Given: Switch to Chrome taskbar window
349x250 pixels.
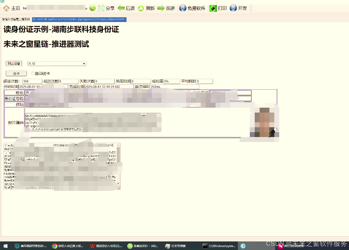Looking at the screenshot, I should click(x=68, y=246).
